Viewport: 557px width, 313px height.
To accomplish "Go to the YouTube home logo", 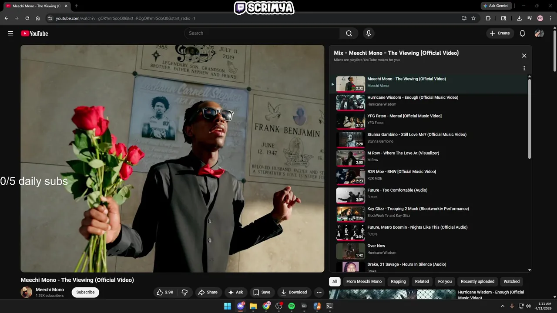I will pyautogui.click(x=34, y=33).
